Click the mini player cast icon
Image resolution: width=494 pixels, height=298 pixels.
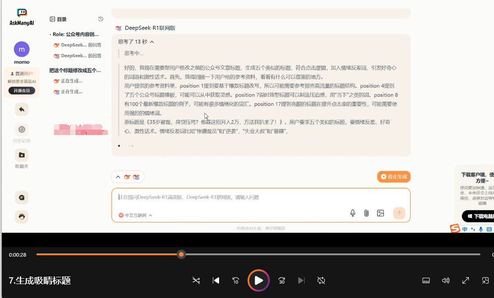485,280
